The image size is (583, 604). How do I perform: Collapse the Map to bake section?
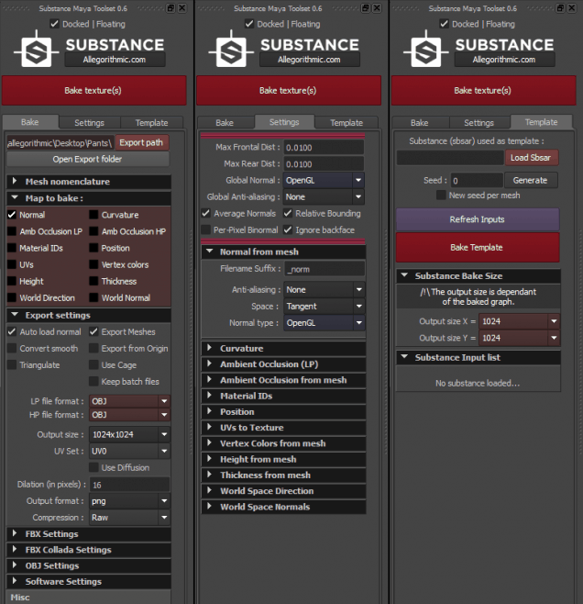click(89, 198)
